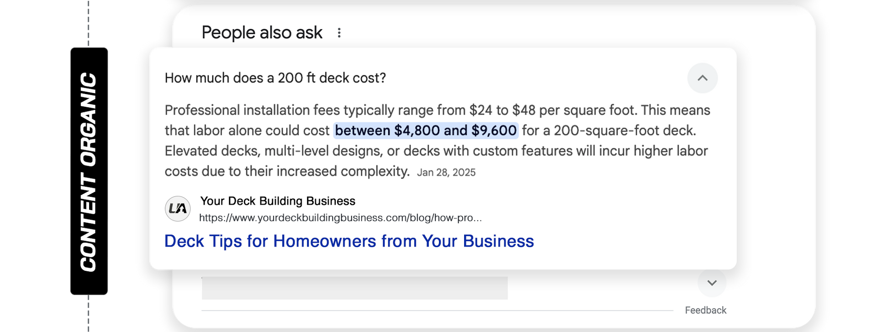Click the People also ask heading
Viewport: 877px width, 332px height.
click(x=262, y=33)
